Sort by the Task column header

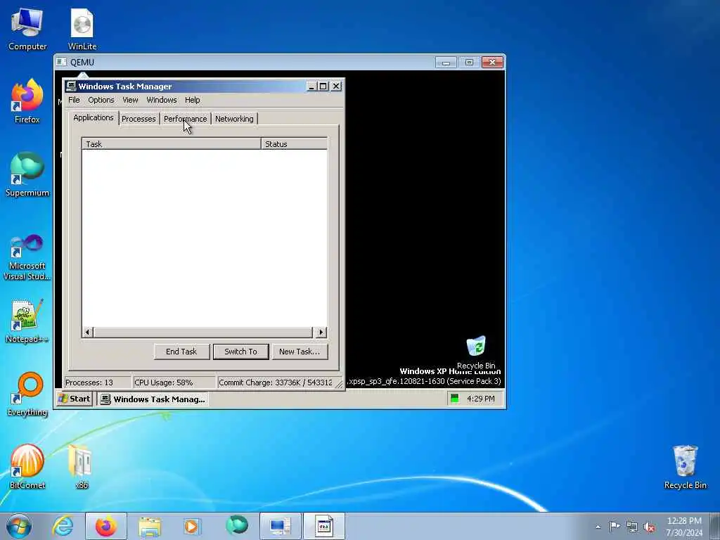point(172,143)
